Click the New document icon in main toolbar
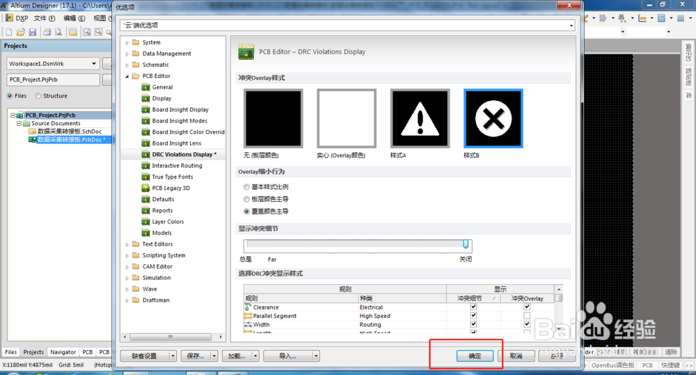The image size is (696, 375). (x=9, y=32)
